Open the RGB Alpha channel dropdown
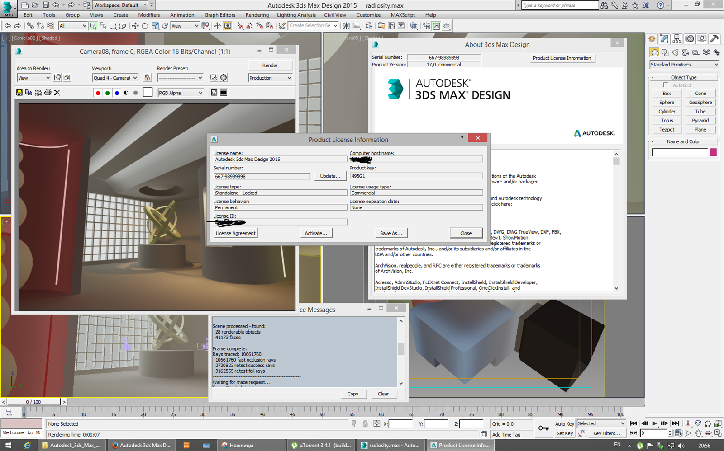The width and height of the screenshot is (724, 451). coord(181,93)
